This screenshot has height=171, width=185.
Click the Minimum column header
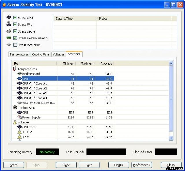tap(66, 64)
